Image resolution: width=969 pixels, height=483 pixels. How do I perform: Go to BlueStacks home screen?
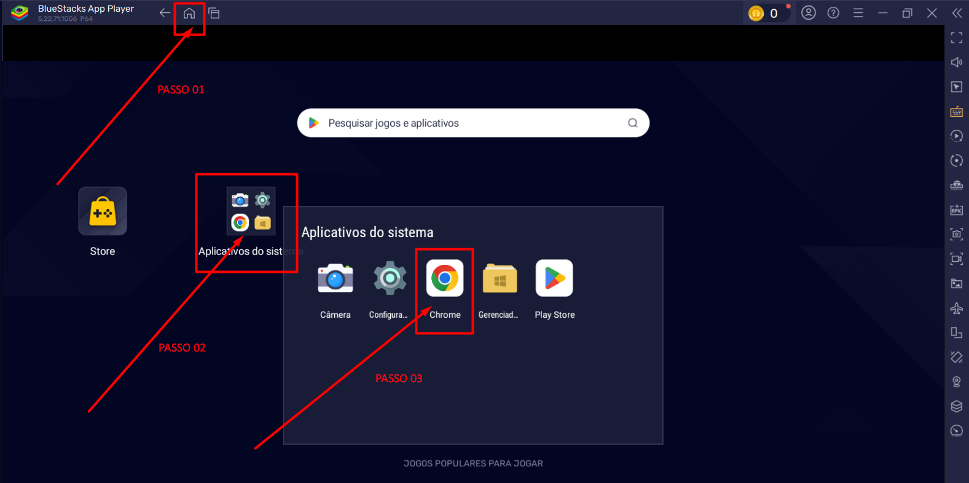tap(189, 13)
